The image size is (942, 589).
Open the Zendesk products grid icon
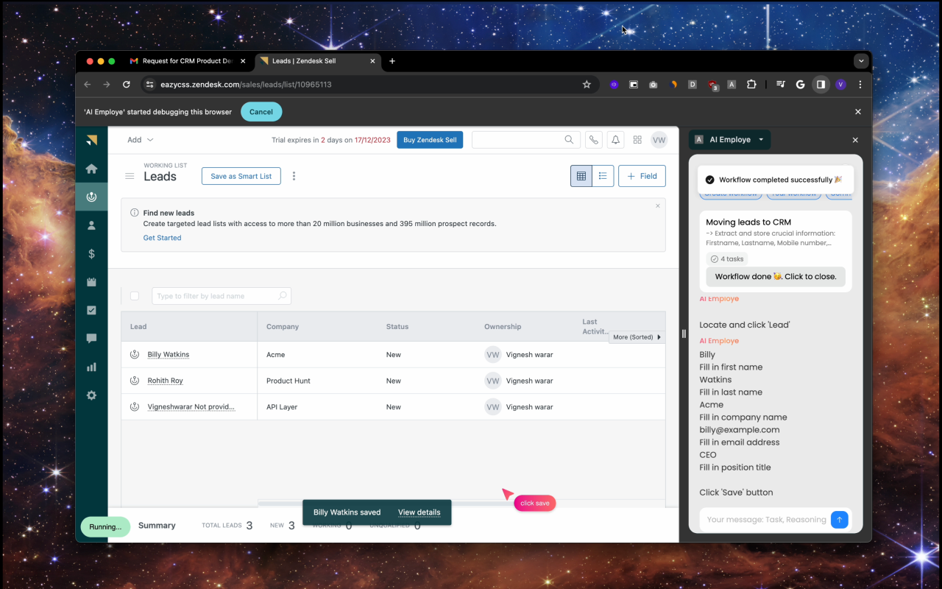[x=637, y=140]
